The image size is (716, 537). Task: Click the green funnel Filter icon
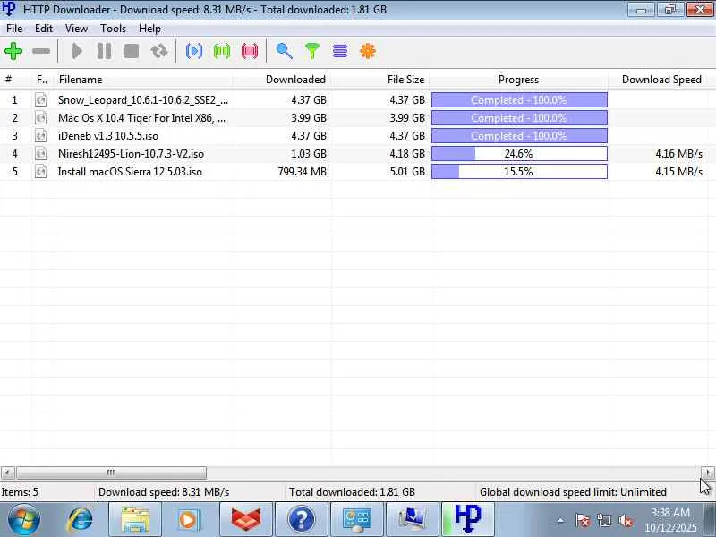click(x=312, y=51)
